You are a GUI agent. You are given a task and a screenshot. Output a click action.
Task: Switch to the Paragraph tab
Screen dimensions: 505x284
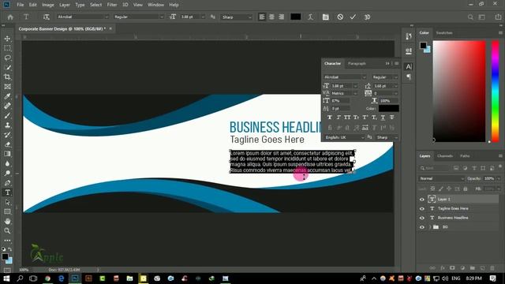coord(357,64)
